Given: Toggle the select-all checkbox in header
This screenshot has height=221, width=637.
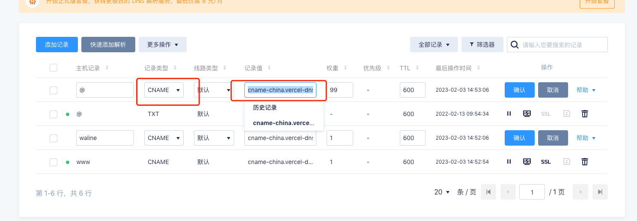Looking at the screenshot, I should pyautogui.click(x=54, y=68).
